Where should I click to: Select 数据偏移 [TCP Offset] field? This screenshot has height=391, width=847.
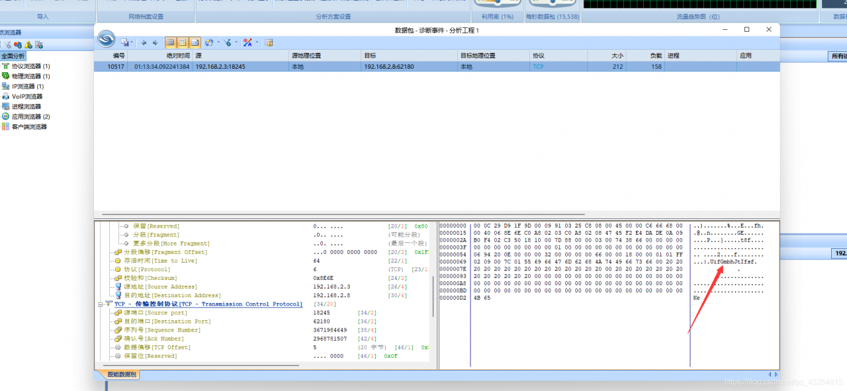157,347
